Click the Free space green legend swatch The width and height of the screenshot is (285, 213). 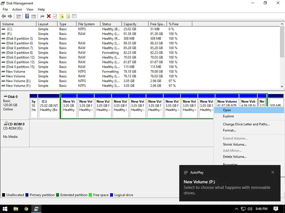[x=90, y=195]
